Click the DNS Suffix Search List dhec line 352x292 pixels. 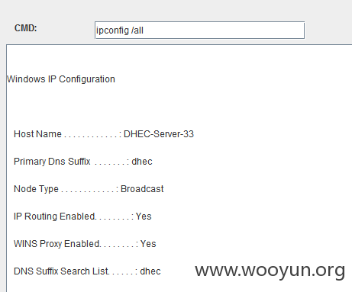tap(87, 271)
